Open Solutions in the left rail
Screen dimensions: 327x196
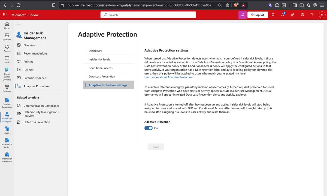(7, 37)
